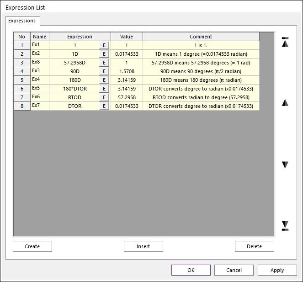Click the value 0.0174533 in Ex2 row
This screenshot has height=282, width=303.
127,54
